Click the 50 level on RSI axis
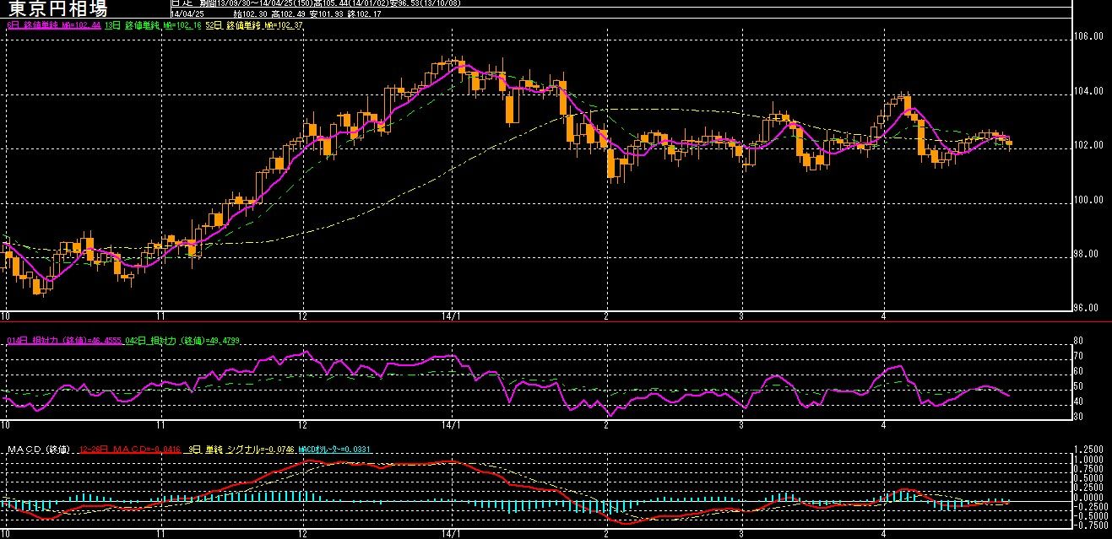The height and width of the screenshot is (539, 1112). 1077,386
